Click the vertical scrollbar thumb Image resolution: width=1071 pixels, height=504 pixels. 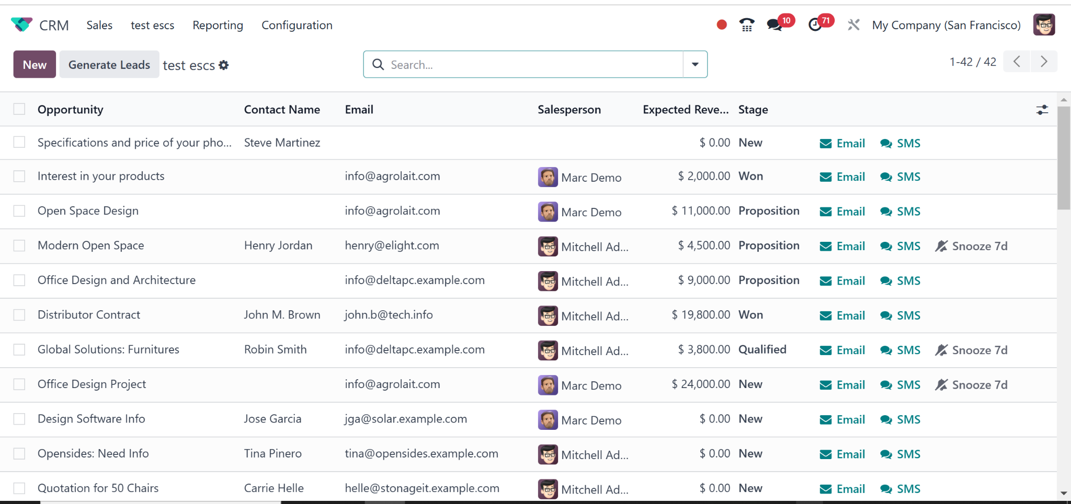pos(1064,158)
